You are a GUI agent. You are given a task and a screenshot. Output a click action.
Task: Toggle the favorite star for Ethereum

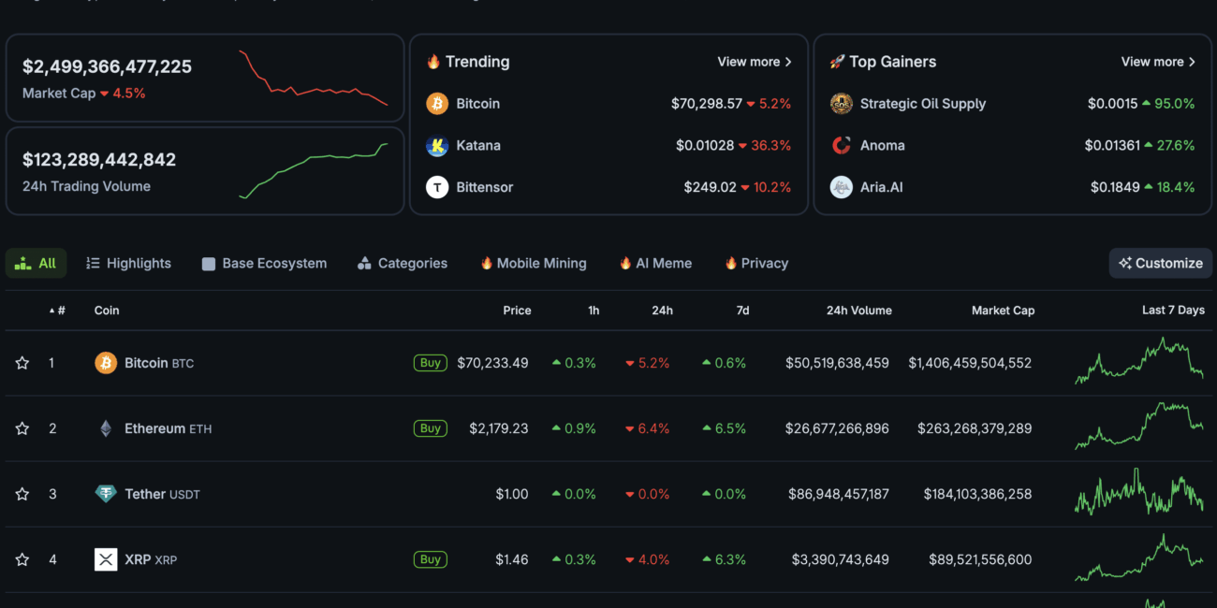pyautogui.click(x=22, y=428)
